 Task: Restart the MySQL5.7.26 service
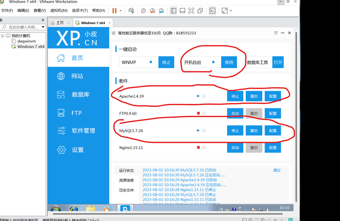[x=254, y=131]
